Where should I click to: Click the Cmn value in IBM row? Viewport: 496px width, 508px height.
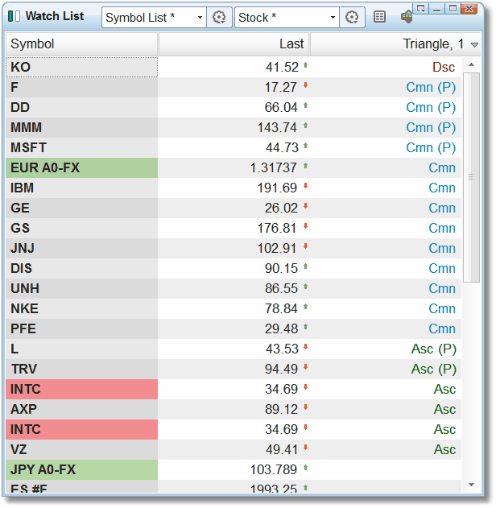442,188
